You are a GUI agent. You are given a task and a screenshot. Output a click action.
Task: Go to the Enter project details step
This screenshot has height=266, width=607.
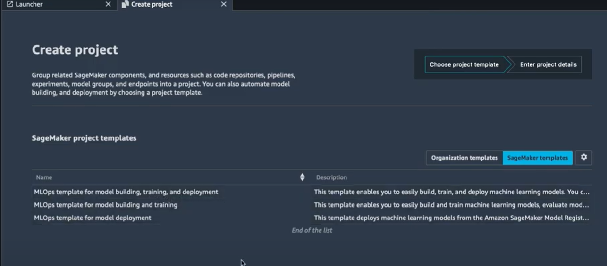[548, 64]
